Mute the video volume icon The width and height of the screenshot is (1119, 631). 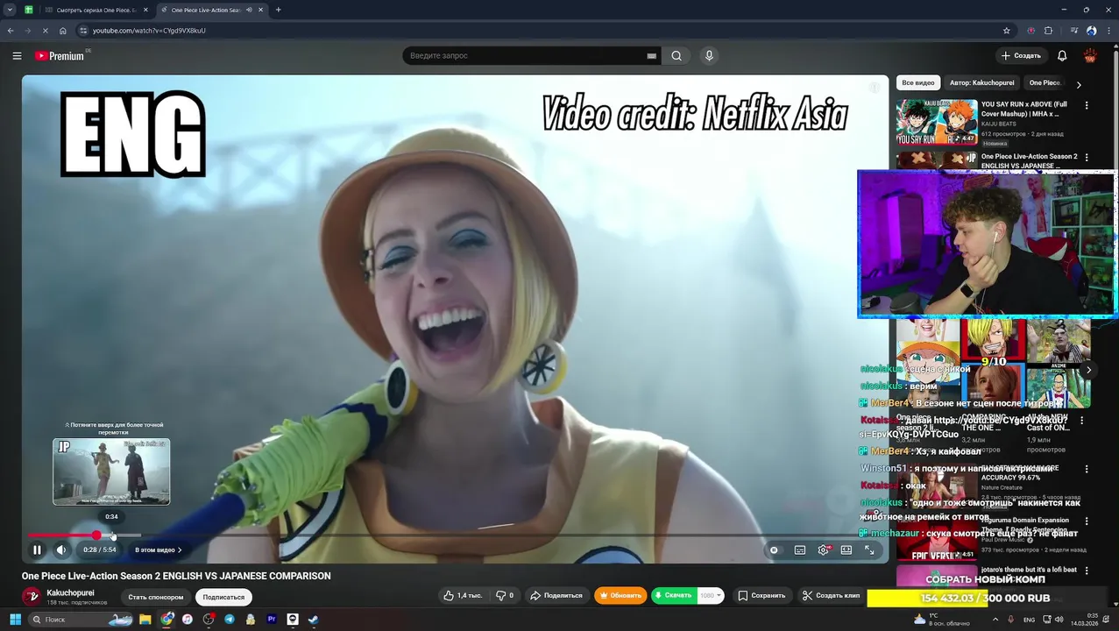(61, 549)
